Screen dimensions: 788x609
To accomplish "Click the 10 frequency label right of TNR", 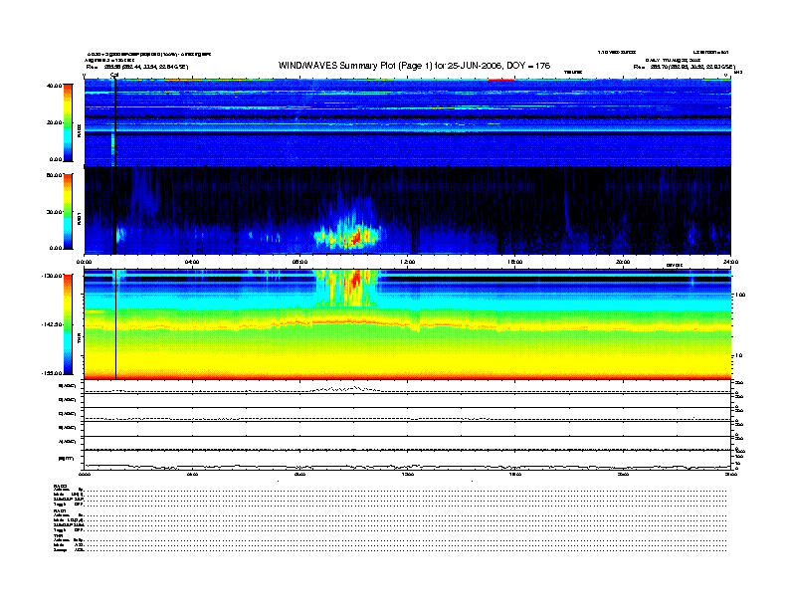I will coord(738,356).
